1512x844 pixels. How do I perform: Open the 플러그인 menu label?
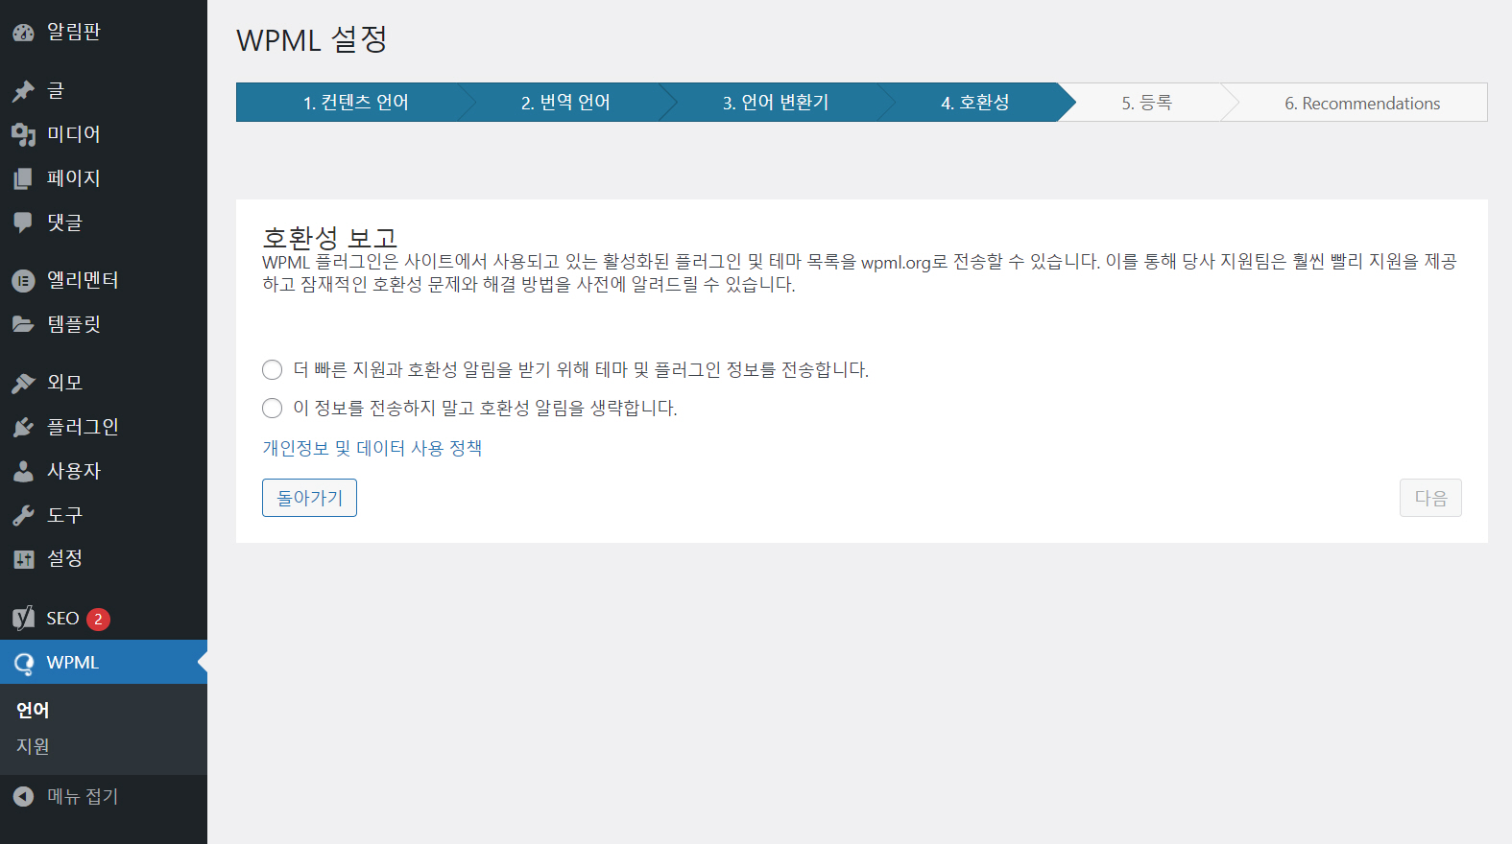[83, 427]
